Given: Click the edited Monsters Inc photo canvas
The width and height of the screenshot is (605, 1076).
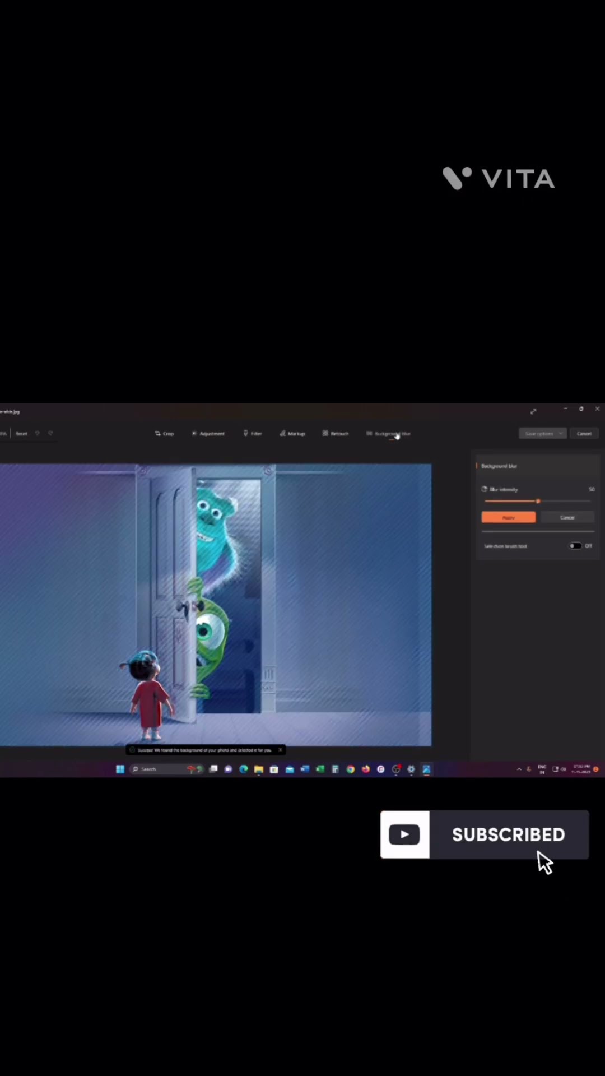Looking at the screenshot, I should click(x=216, y=605).
